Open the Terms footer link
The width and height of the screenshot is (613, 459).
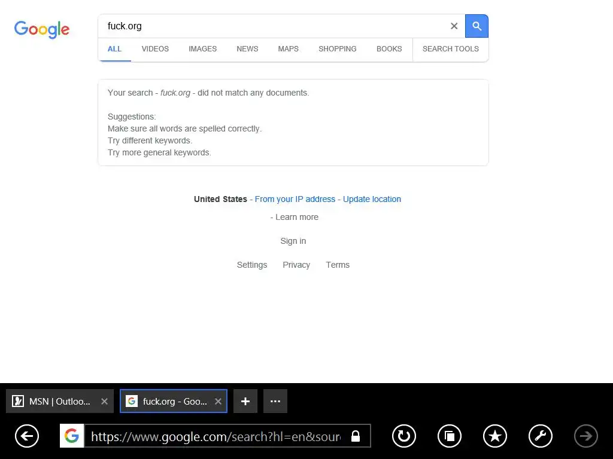point(338,265)
